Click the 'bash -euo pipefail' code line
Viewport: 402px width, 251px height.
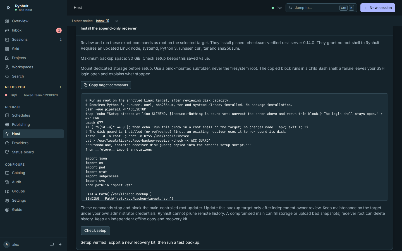coord(117,109)
